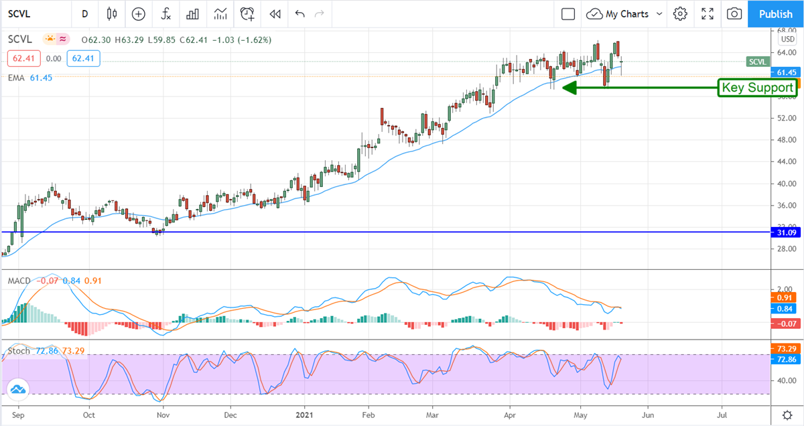Screen dimensions: 804x426
Task: Toggle the market status sun icon
Action: (50, 40)
